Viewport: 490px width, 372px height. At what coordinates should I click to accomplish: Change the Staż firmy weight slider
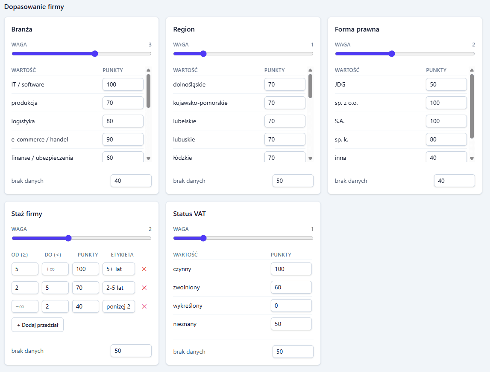pyautogui.click(x=82, y=238)
